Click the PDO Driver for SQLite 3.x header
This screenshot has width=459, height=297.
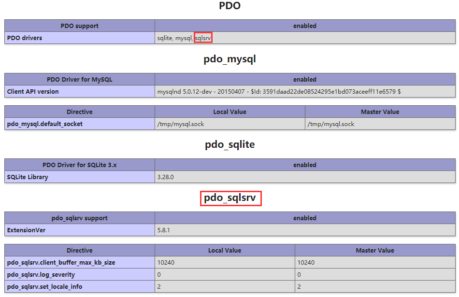(80, 165)
